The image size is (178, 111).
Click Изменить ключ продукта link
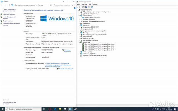[66, 69]
